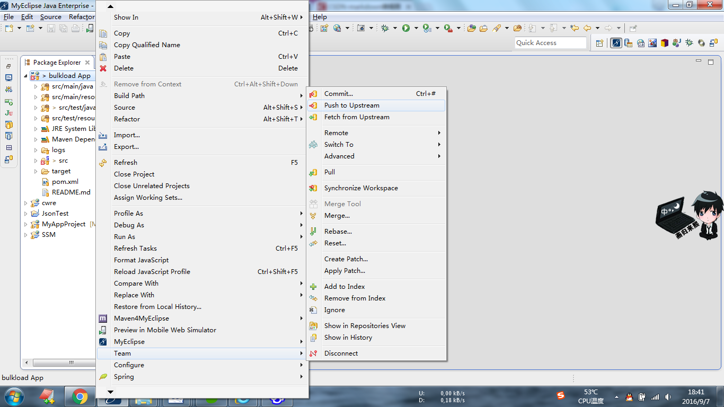Open the monitor console icon in left trim
Screen dimensions: 724x407
coord(8,77)
